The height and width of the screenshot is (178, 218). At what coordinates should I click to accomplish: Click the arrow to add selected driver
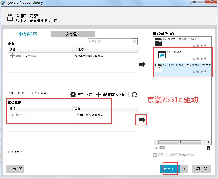[x=142, y=120]
